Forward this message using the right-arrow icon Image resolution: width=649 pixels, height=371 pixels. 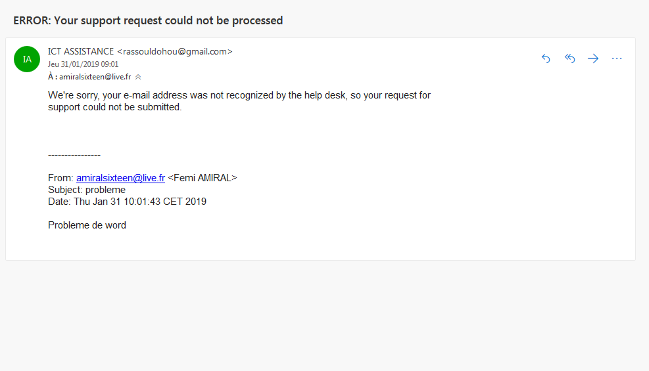593,58
